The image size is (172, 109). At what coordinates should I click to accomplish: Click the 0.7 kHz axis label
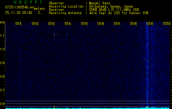tap(2, 90)
